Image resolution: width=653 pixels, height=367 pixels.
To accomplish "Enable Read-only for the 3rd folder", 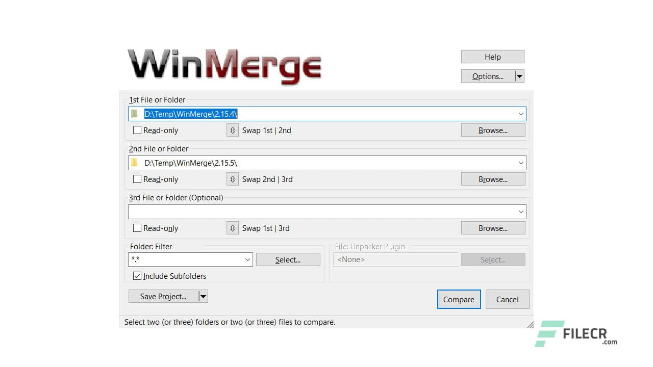I will (x=137, y=228).
